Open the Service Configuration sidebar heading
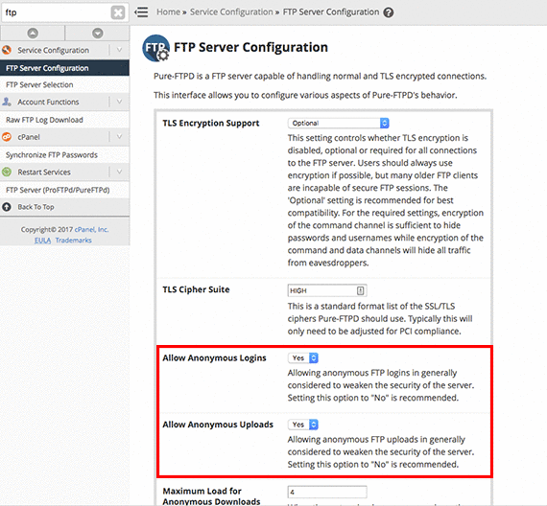Screen dimensions: 547x506 54,50
